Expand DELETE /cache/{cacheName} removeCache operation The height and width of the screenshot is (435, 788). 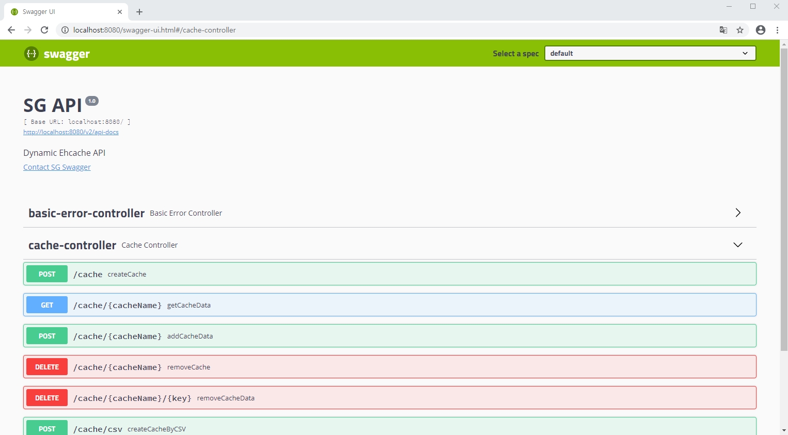(390, 367)
